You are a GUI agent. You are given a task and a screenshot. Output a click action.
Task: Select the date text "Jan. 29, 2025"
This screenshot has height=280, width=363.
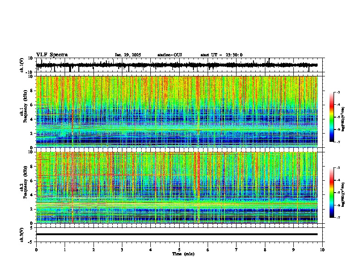tap(128, 55)
